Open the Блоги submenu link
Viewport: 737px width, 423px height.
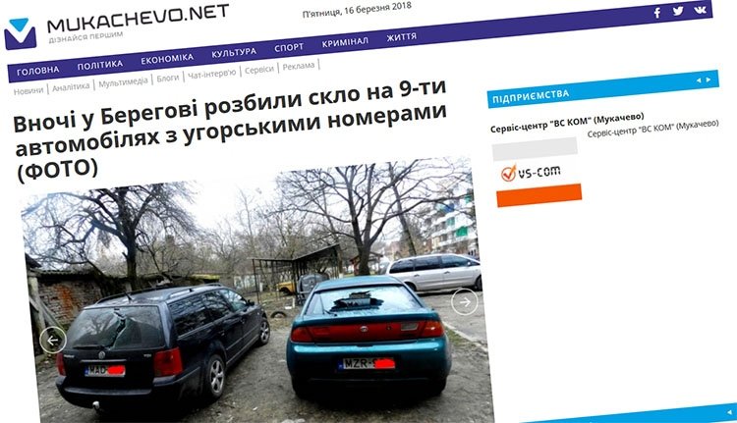[x=168, y=78]
